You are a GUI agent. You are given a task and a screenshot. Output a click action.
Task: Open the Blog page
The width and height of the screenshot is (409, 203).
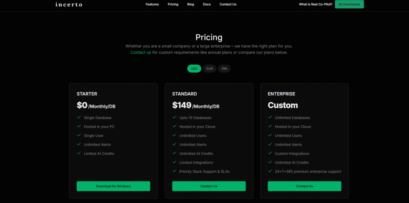[x=191, y=4]
